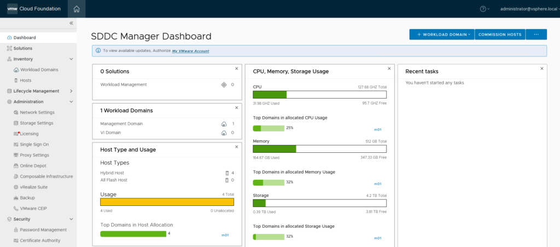The width and height of the screenshot is (560, 247).
Task: Click the Backup icon in sidebar
Action: pos(16,198)
